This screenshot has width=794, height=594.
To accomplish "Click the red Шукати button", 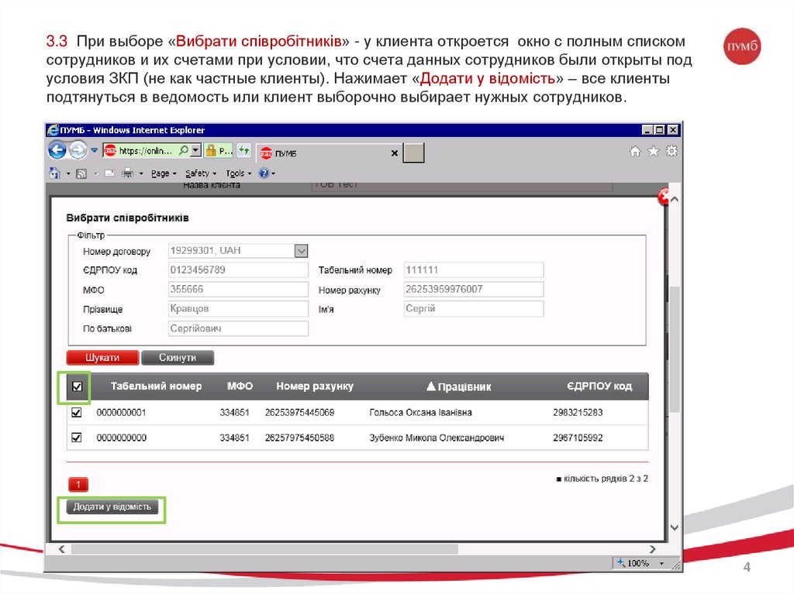I will point(102,358).
